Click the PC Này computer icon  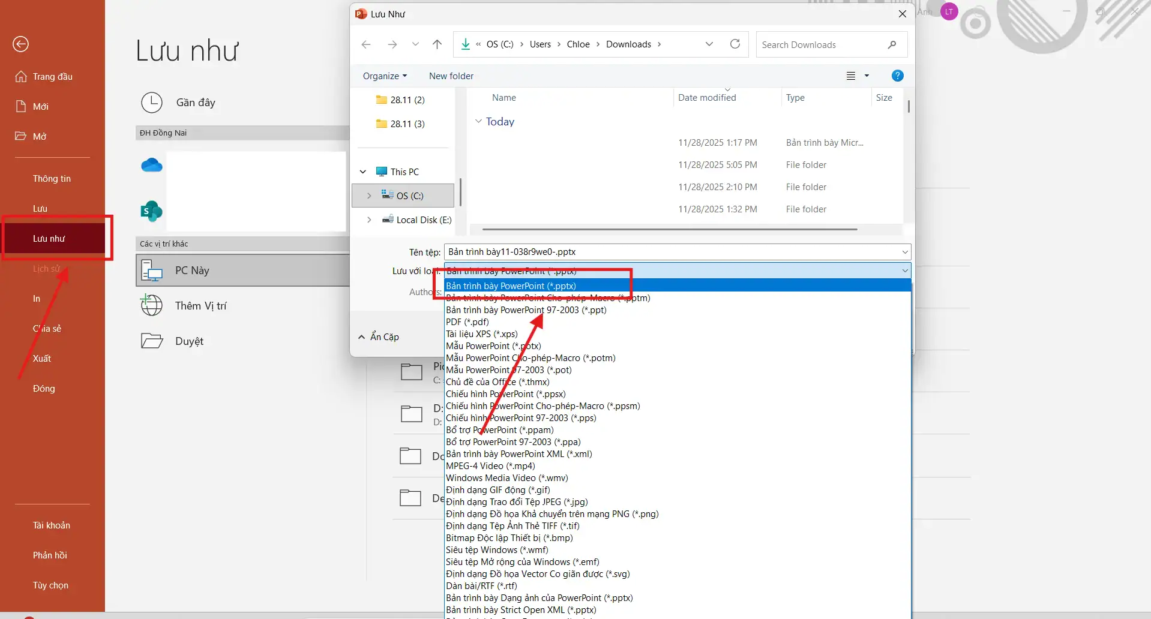(152, 270)
